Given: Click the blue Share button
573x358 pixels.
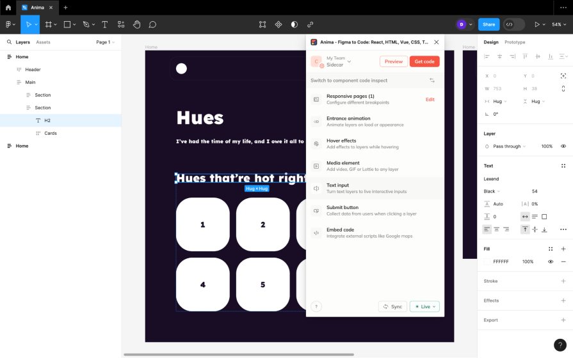Looking at the screenshot, I should [x=488, y=24].
